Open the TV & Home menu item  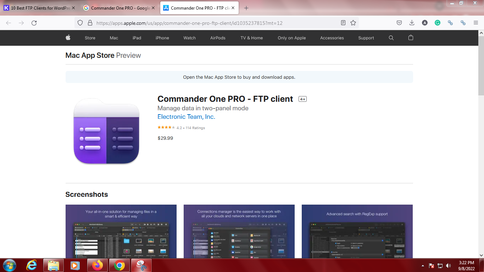(252, 38)
